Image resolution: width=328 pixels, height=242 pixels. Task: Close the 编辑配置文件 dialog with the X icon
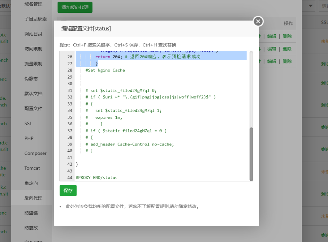tap(258, 21)
